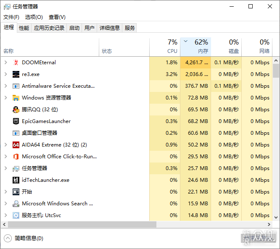The width and height of the screenshot is (280, 249).
Task: Switch to the 性能 tab
Action: [x=24, y=28]
